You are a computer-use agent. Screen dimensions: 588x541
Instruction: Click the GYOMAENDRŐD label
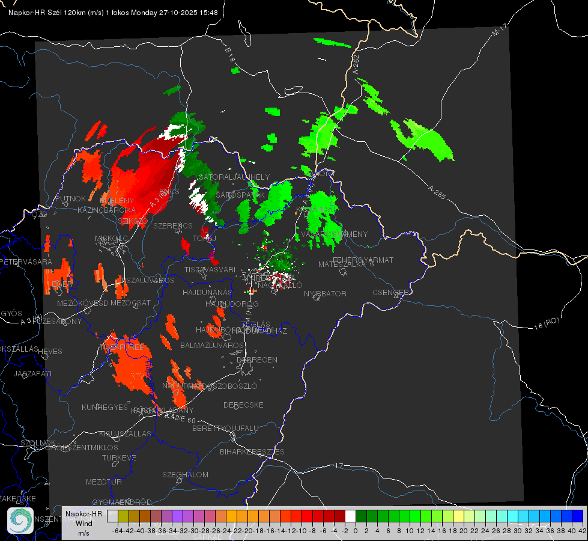pos(122,502)
